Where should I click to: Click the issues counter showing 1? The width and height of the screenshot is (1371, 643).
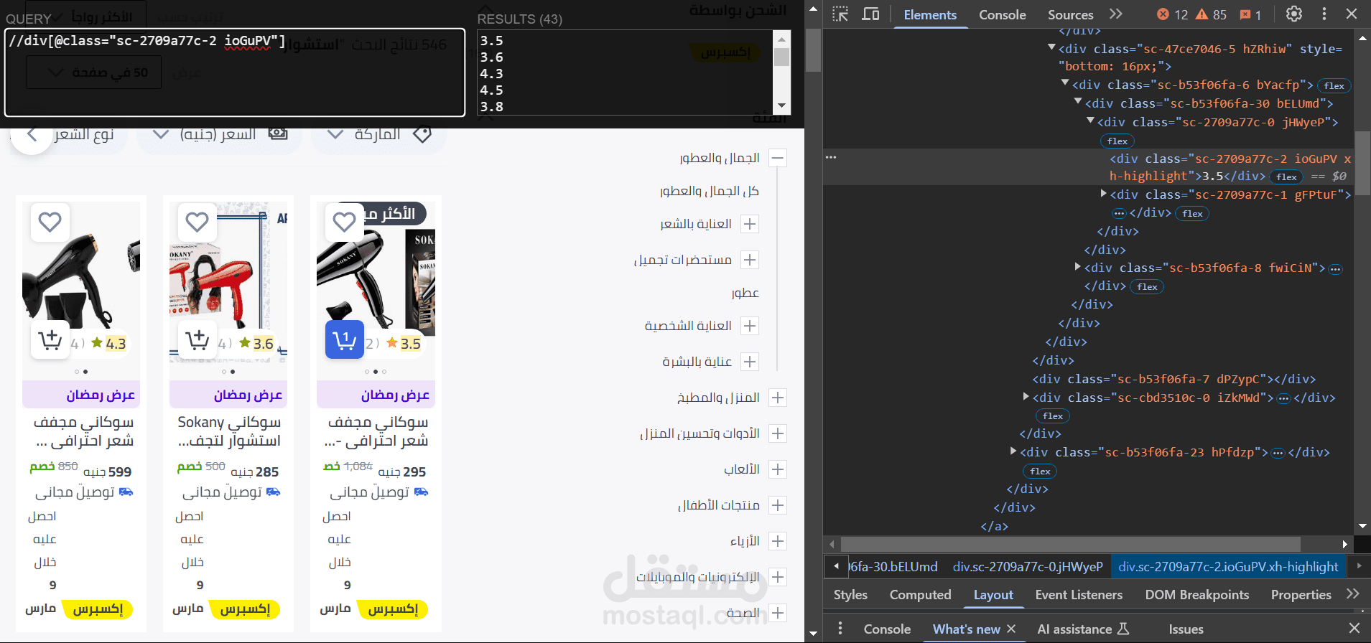[x=1251, y=14]
